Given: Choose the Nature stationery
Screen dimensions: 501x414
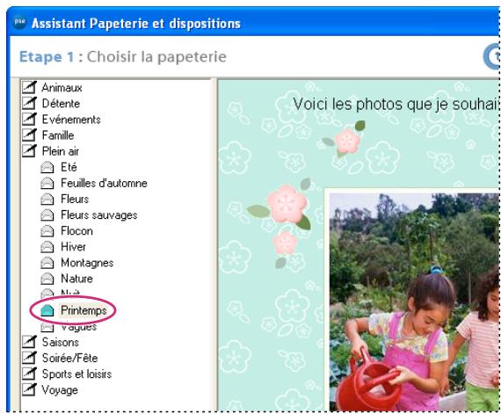Looking at the screenshot, I should point(76,279).
